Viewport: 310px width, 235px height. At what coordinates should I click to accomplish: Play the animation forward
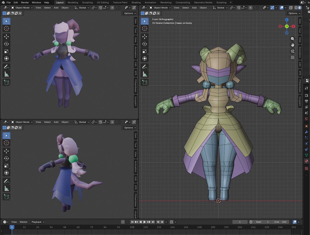tap(145, 222)
